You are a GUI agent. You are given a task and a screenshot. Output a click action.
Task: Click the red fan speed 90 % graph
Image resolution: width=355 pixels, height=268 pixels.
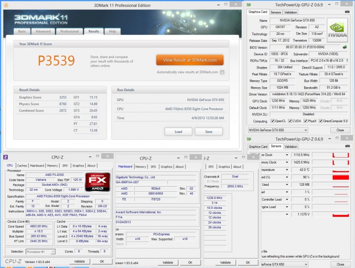click(331, 177)
